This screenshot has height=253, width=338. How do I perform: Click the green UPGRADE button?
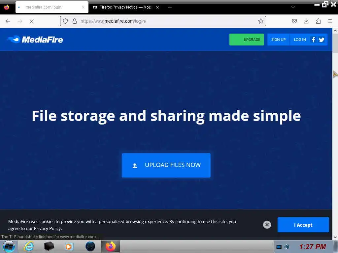click(x=247, y=40)
